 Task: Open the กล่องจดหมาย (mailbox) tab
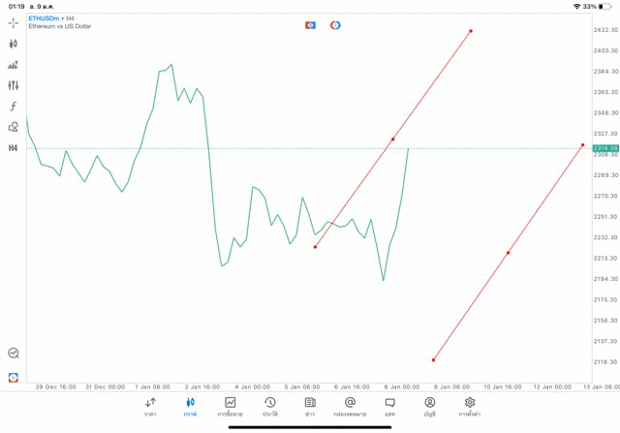click(350, 406)
